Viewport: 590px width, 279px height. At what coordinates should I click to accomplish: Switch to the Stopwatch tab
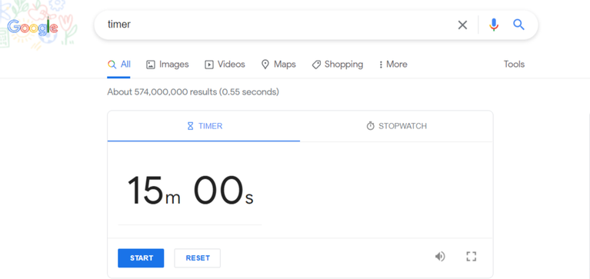(x=397, y=126)
